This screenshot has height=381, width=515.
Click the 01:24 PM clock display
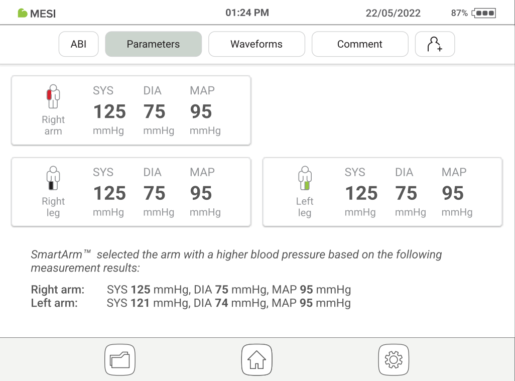247,13
